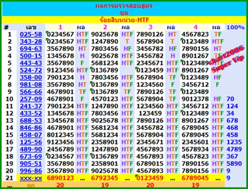Viewport: 248px width, 189px height.
Task: Click the 694-63 link in row 3
Action: pyautogui.click(x=31, y=49)
